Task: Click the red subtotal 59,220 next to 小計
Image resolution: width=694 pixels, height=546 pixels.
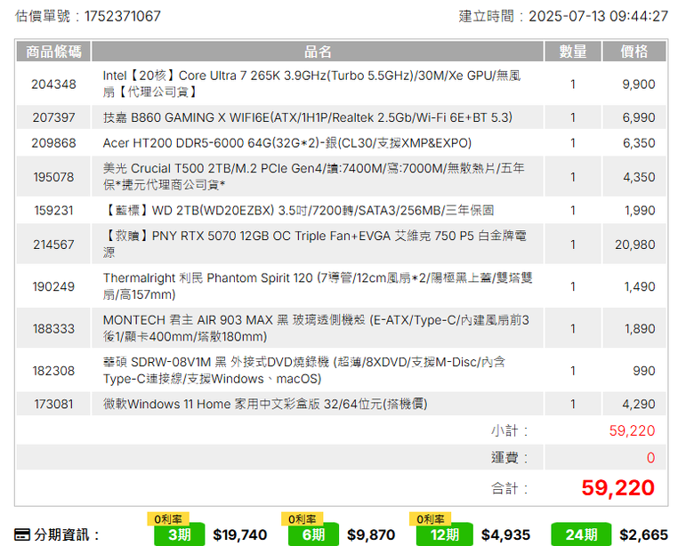Action: click(x=632, y=430)
